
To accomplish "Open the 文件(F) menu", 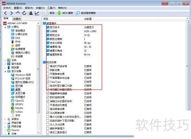I will click(7, 8).
